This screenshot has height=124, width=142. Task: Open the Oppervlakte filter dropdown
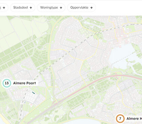pos(81,7)
